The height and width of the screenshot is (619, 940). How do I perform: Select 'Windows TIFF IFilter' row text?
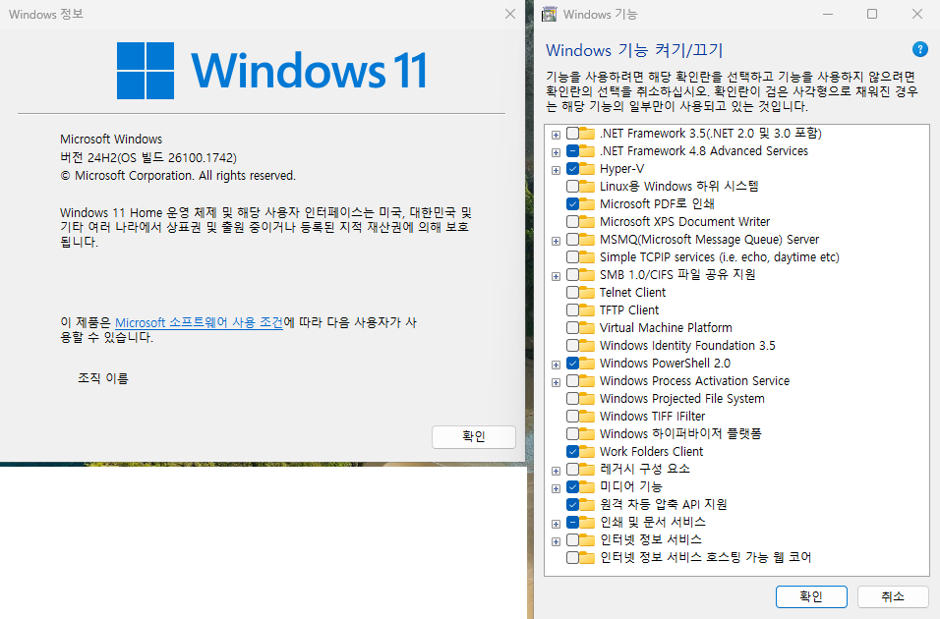point(652,416)
